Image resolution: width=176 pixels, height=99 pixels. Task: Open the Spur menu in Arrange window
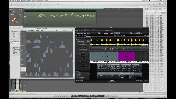24,7
